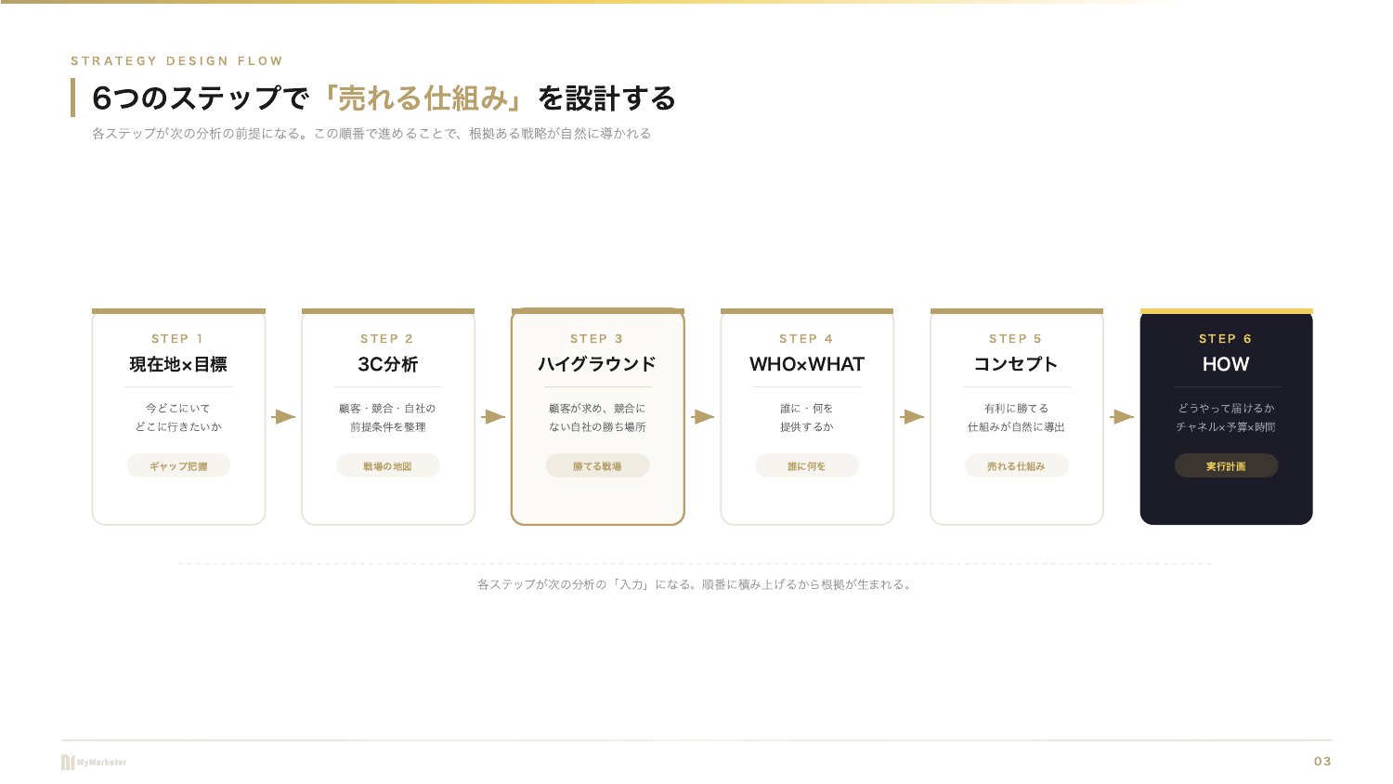Click the STEP 2 label
The height and width of the screenshot is (784, 1393).
[387, 339]
